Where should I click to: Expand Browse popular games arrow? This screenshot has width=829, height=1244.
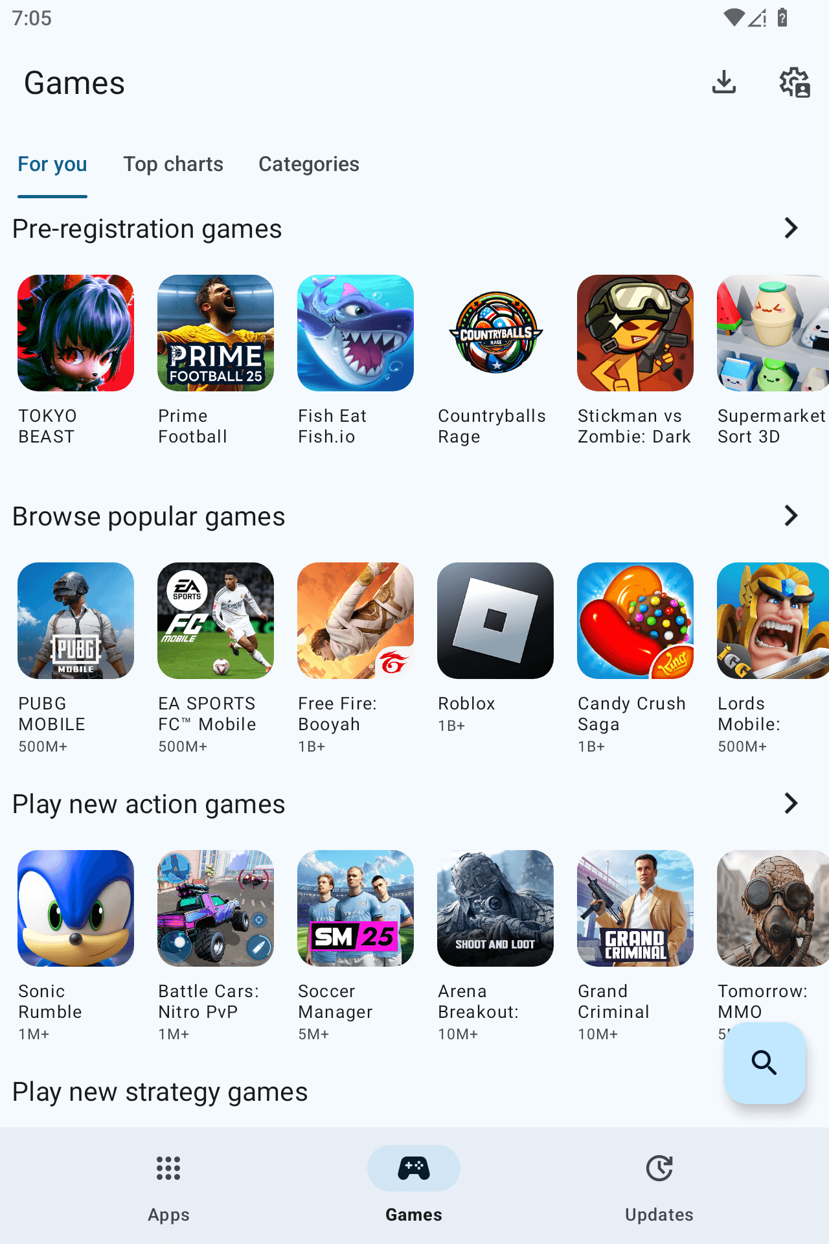[791, 516]
